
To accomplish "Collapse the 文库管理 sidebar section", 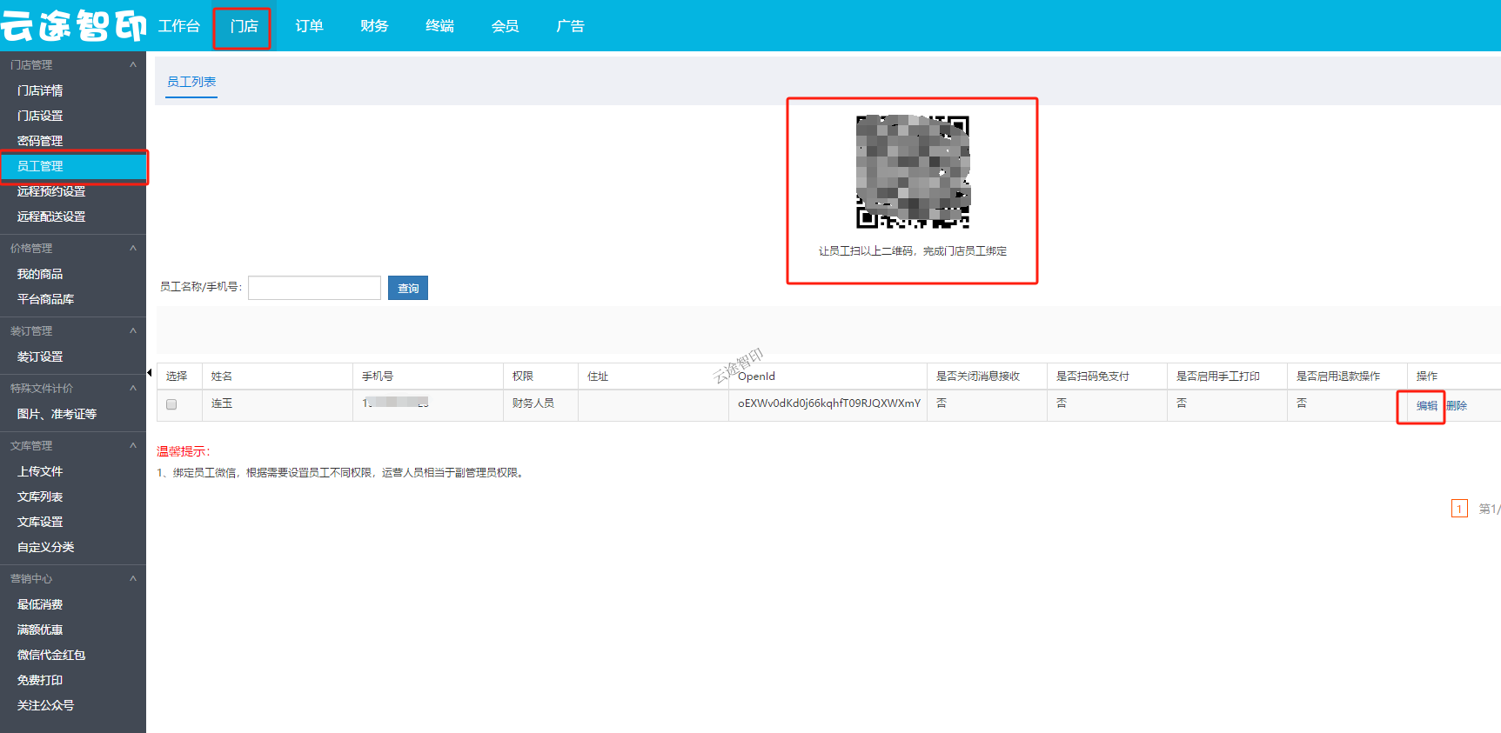I will click(133, 445).
